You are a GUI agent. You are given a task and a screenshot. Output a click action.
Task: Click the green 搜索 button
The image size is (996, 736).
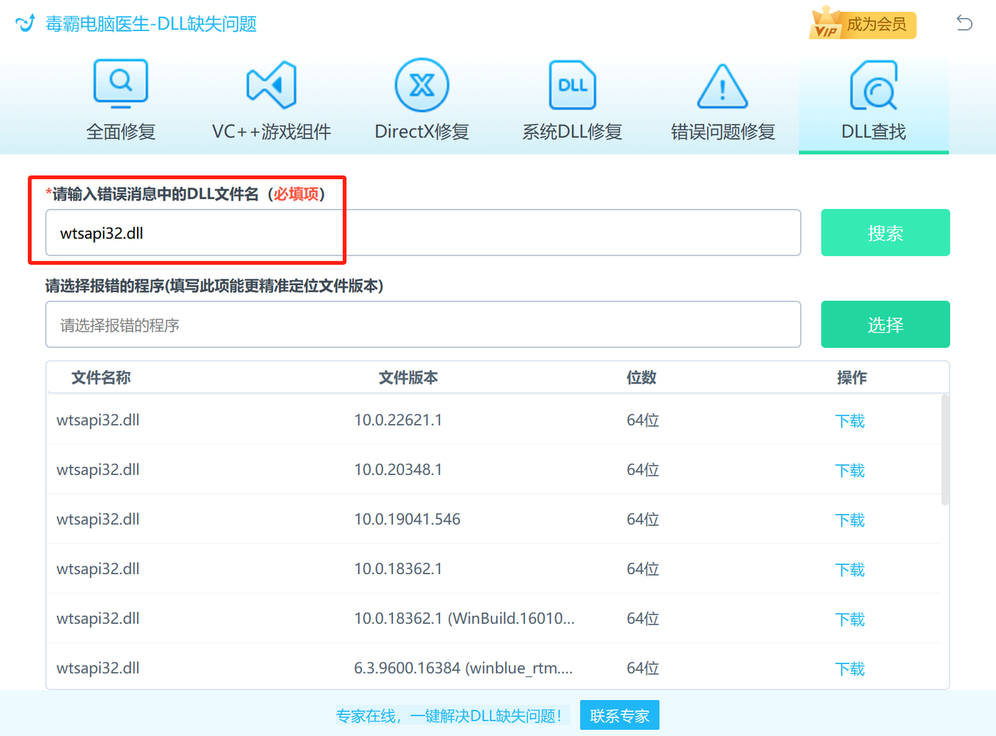885,232
